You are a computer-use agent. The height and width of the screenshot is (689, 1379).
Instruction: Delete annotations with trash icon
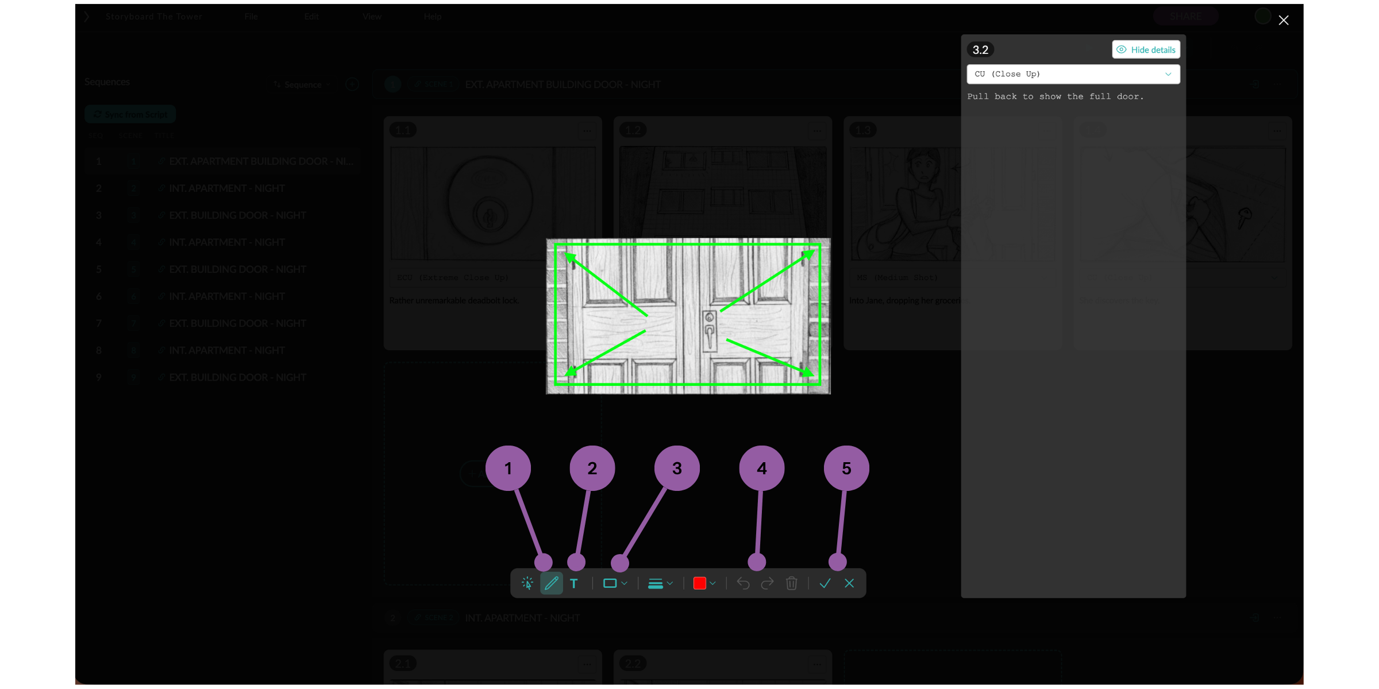[791, 583]
